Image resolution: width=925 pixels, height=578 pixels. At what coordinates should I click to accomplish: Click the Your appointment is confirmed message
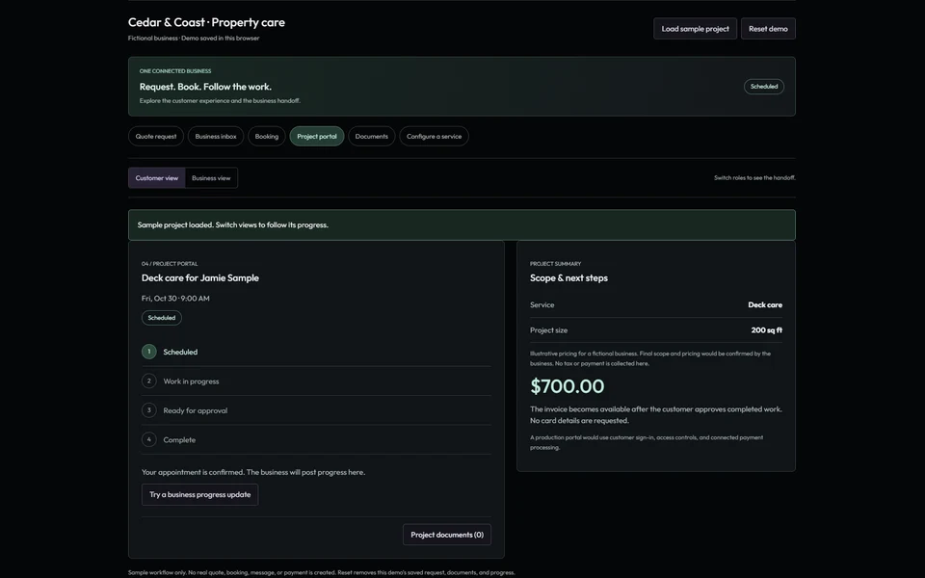pyautogui.click(x=253, y=472)
